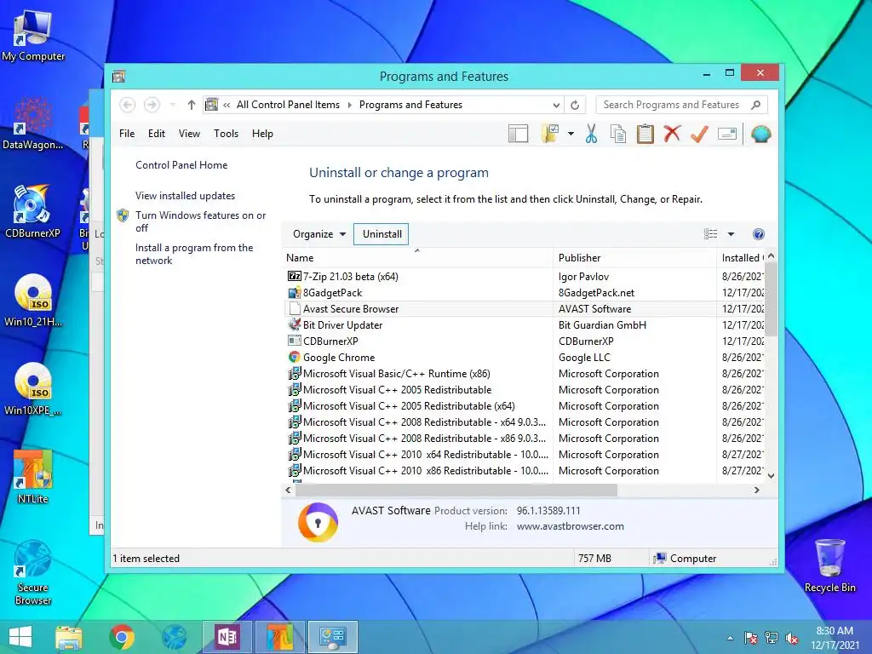Viewport: 872px width, 654px height.
Task: Open the Tools menu
Action: (x=226, y=134)
